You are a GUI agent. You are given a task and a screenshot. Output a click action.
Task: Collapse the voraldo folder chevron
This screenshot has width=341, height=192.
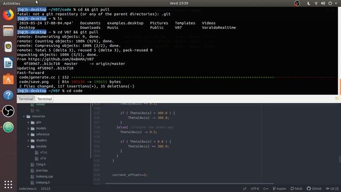click(28, 147)
